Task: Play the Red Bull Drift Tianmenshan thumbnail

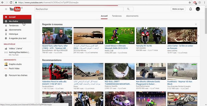Action: (x=120, y=71)
